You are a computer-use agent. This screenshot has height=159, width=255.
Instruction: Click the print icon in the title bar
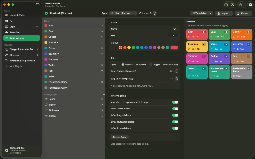[x=226, y=5]
